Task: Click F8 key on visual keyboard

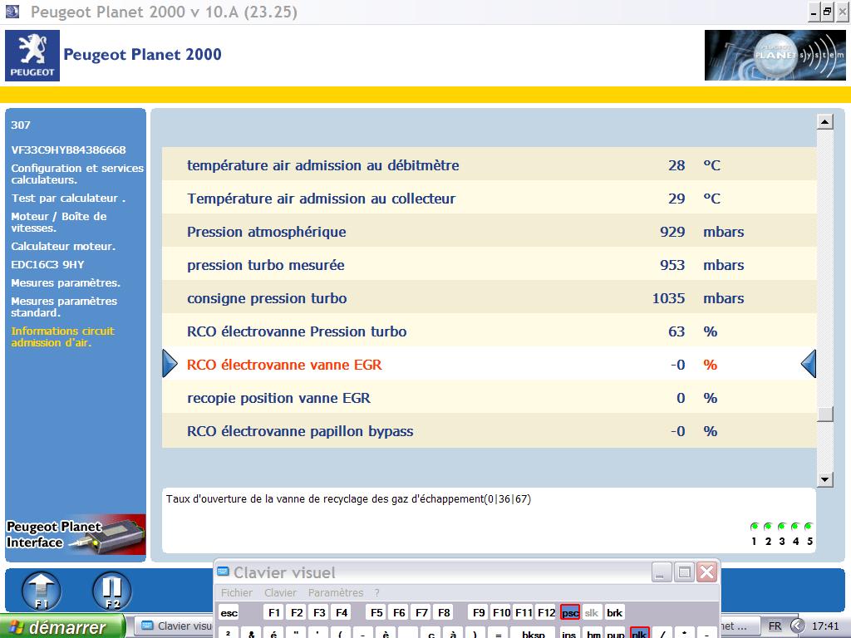Action: (444, 612)
